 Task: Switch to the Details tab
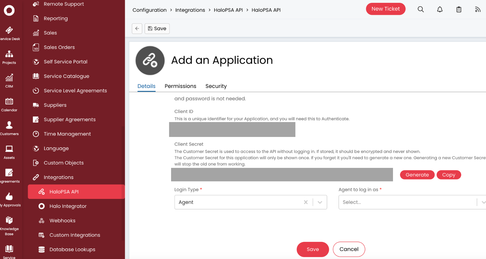[x=146, y=86]
